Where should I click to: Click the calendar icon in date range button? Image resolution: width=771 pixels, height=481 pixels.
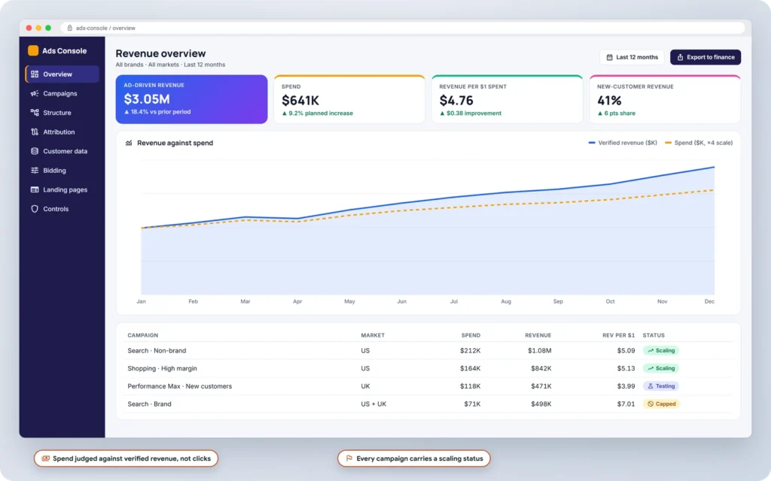(609, 57)
